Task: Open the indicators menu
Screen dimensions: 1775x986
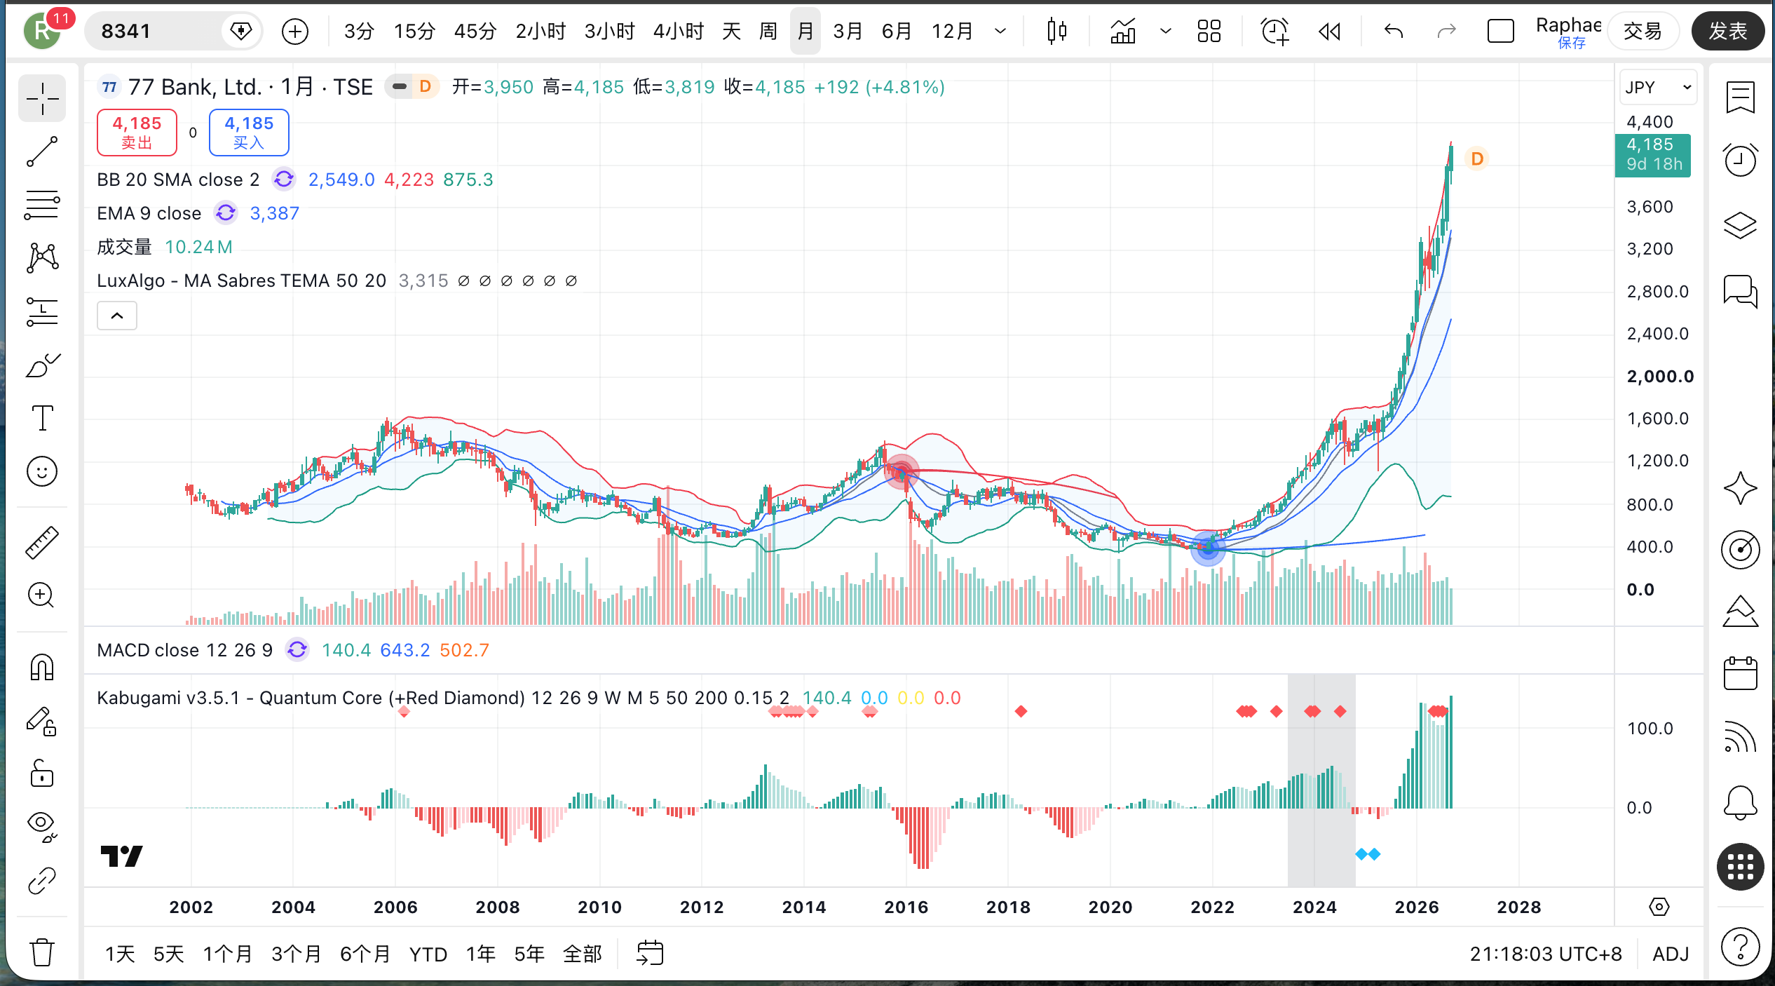Action: tap(1122, 32)
